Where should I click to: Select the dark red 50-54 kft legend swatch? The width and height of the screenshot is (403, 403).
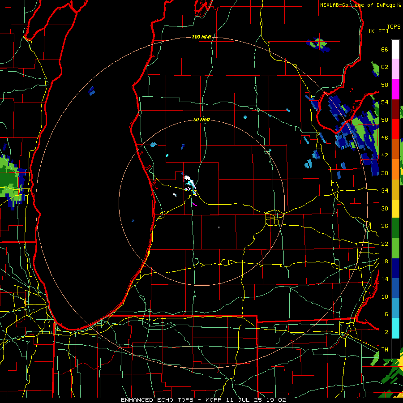pos(395,109)
